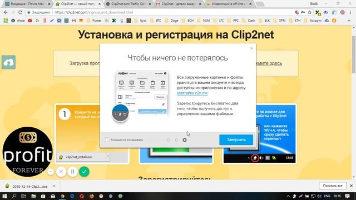The image size is (356, 200).
Task: Select the second page indicator dot
Action: point(176,140)
